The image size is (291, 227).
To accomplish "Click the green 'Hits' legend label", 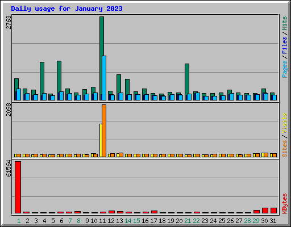I will pyautogui.click(x=285, y=23).
